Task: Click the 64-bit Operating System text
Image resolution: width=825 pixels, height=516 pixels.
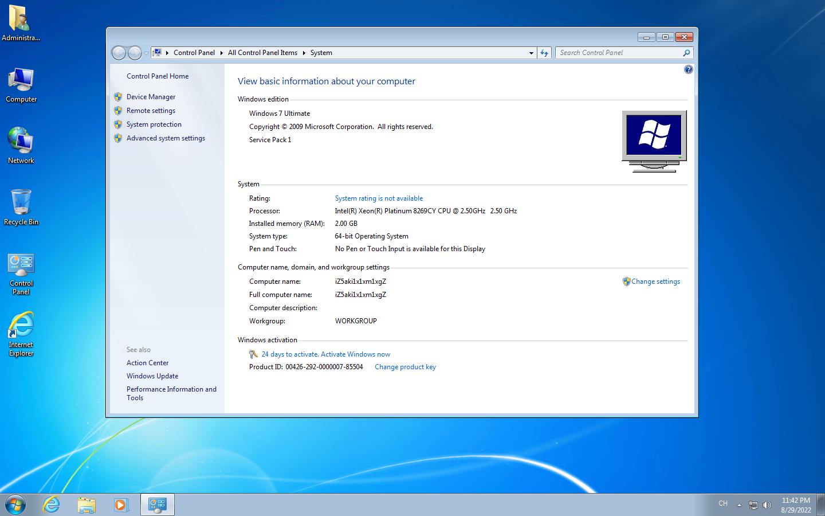Action: [x=371, y=236]
